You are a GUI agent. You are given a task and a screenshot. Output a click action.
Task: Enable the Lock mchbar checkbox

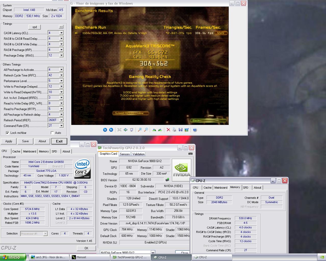[x=7, y=133]
